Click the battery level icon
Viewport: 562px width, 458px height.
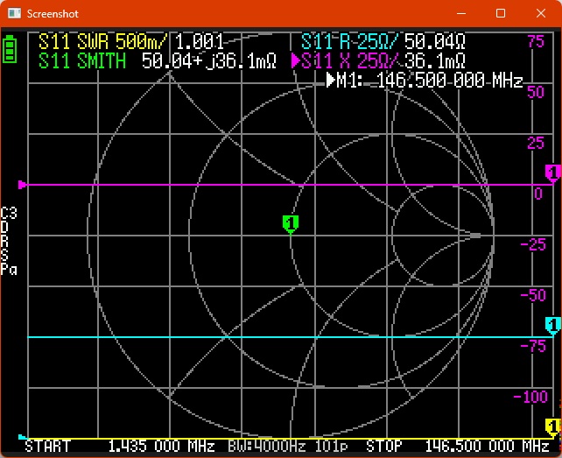click(10, 49)
